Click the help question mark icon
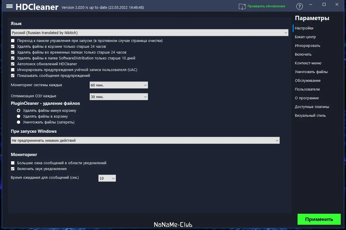The height and width of the screenshot is (230, 346). point(299,6)
